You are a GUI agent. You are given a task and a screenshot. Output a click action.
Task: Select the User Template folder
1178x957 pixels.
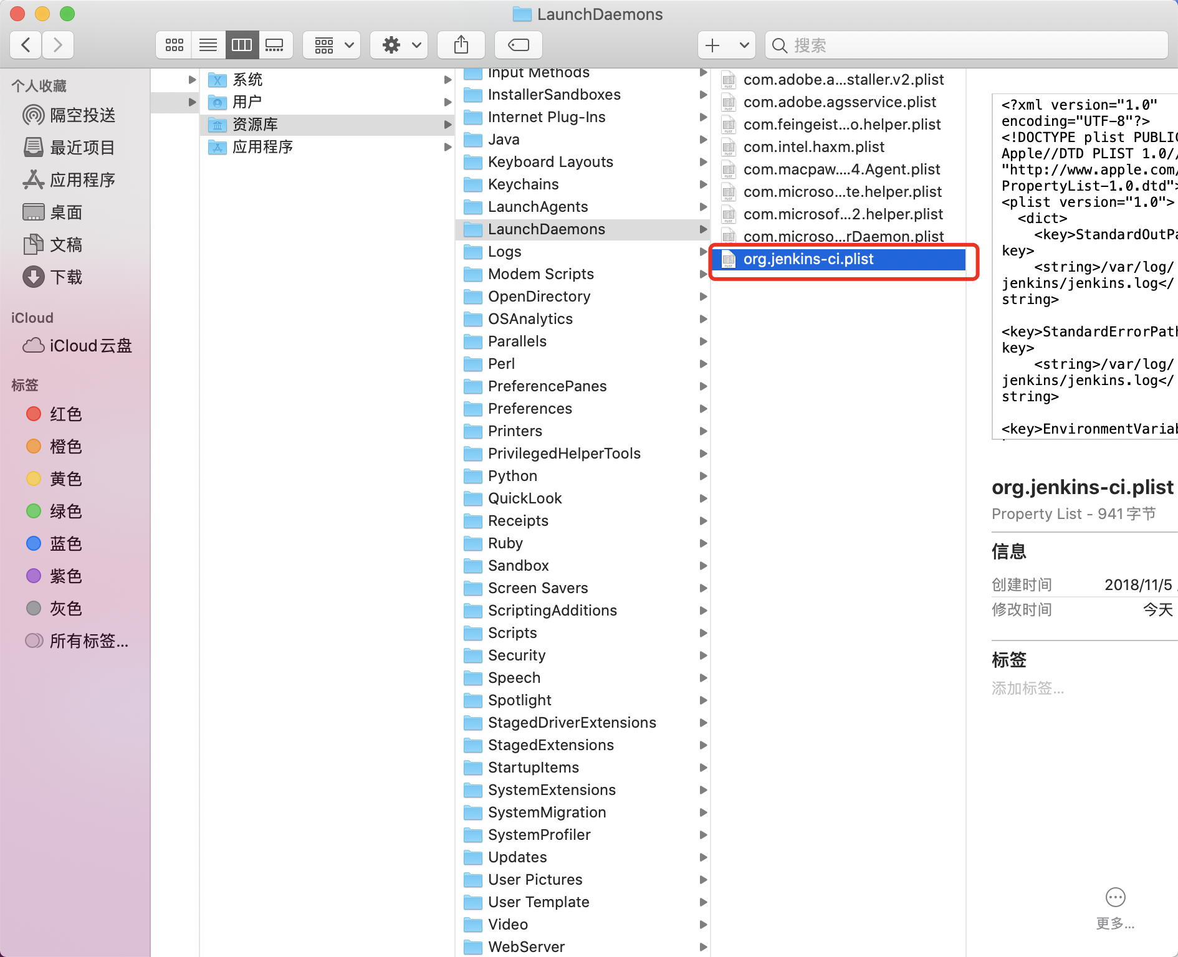[583, 902]
